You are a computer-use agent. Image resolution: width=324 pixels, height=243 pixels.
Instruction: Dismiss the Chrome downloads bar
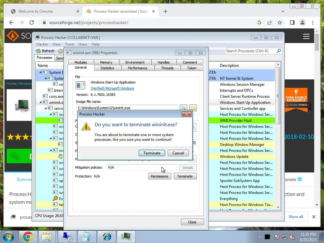point(314,216)
